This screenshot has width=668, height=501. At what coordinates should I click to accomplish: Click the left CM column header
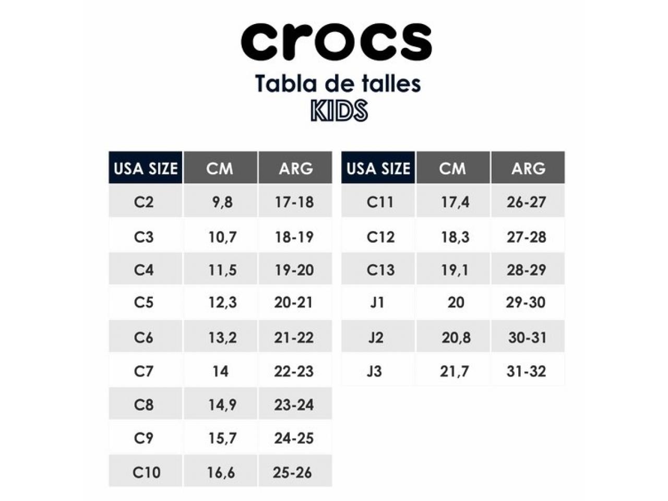(x=220, y=168)
